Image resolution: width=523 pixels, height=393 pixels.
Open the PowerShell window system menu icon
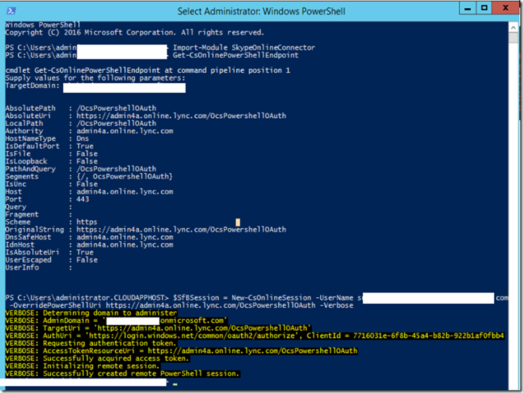tap(11, 11)
